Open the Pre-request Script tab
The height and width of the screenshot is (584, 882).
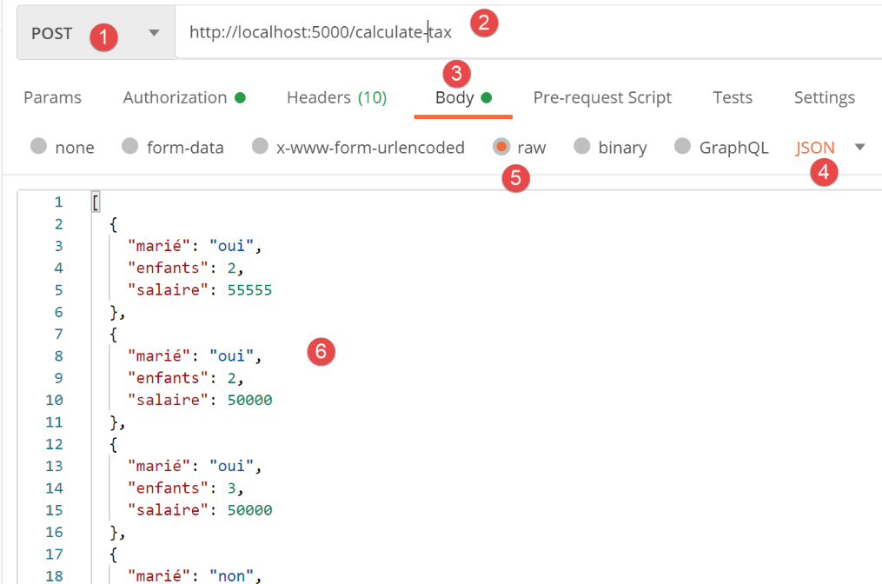[601, 97]
